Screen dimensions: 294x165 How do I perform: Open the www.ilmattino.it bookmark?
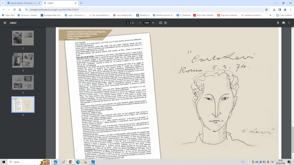pos(123,15)
